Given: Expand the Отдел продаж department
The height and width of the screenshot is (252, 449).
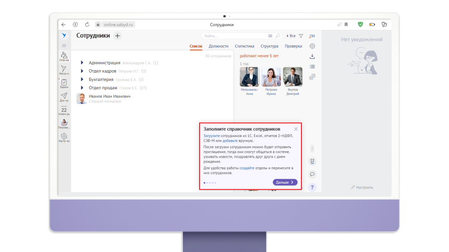Looking at the screenshot, I should (x=82, y=88).
